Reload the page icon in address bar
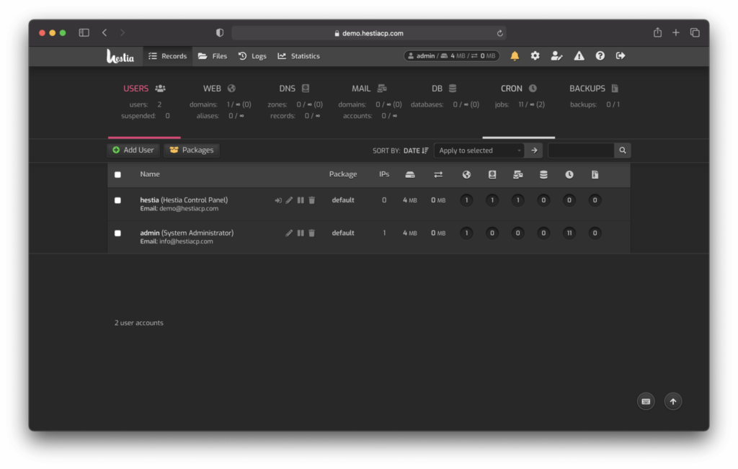Screen dimensions: 738x469 pyautogui.click(x=500, y=33)
